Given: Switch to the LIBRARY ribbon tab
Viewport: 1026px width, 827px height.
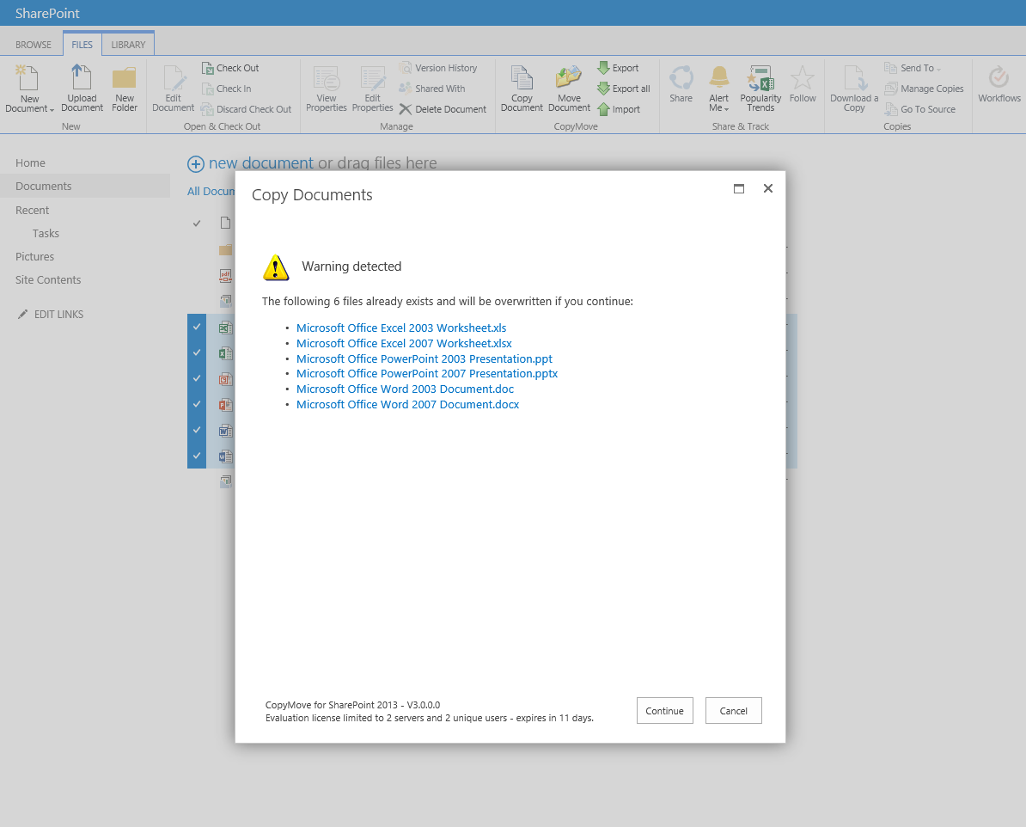Looking at the screenshot, I should [128, 45].
